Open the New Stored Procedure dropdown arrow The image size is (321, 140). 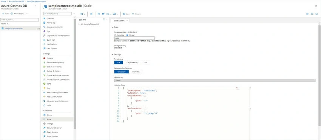tap(117, 14)
